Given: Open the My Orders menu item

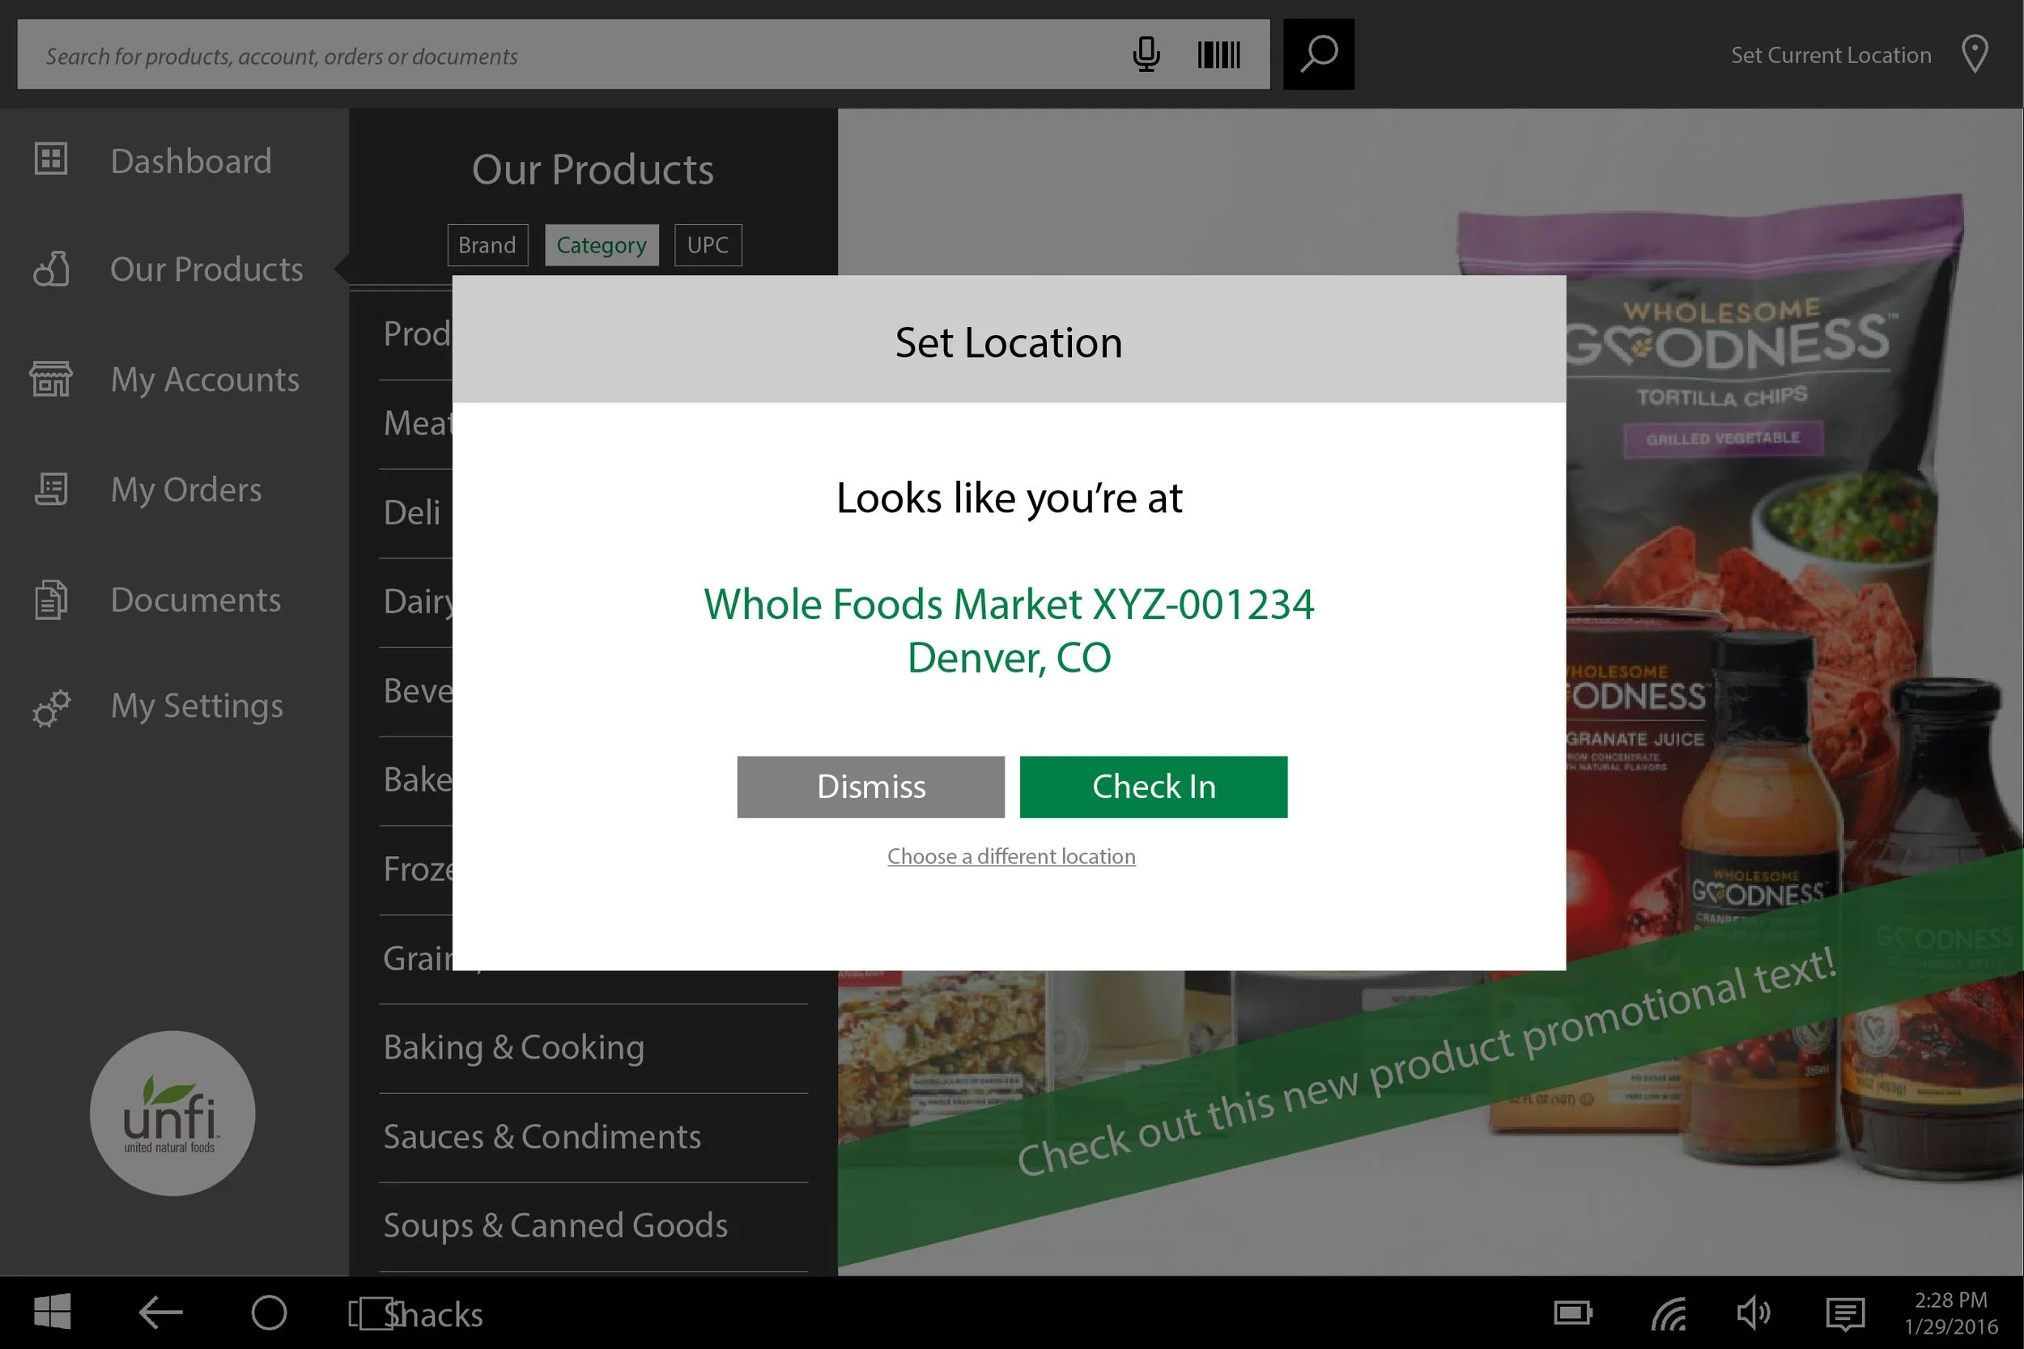Looking at the screenshot, I should [185, 489].
